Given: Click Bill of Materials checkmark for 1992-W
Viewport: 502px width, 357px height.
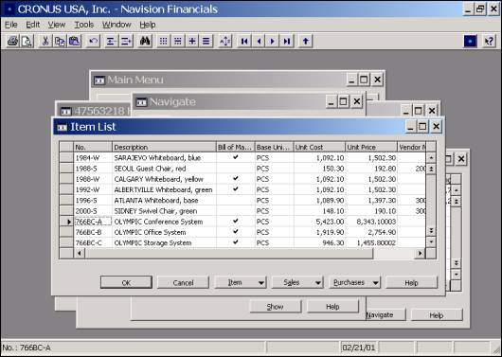Looking at the screenshot, I should (236, 188).
